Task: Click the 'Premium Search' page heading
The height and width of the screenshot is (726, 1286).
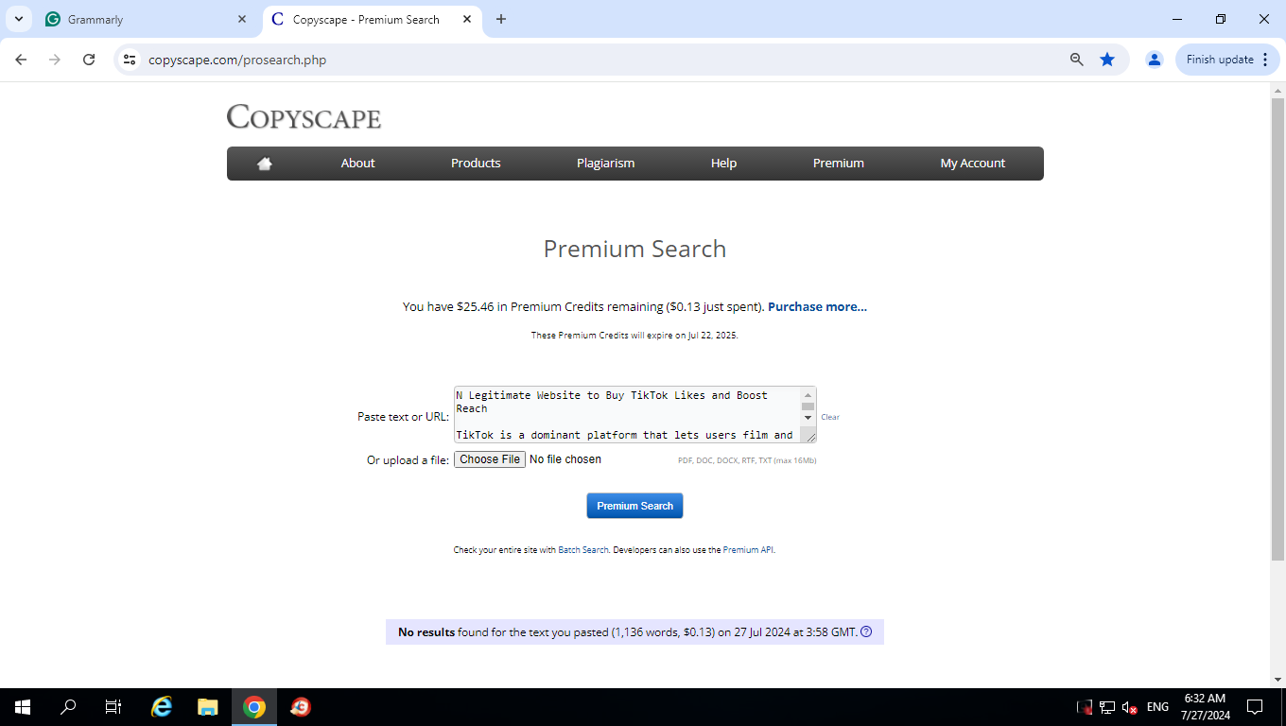Action: 634,249
